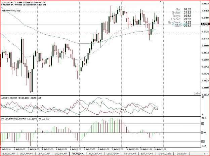This screenshot has height=156, width=210.
Task: Click the chart shift triangle marker at top
Action: pyautogui.click(x=161, y=1)
